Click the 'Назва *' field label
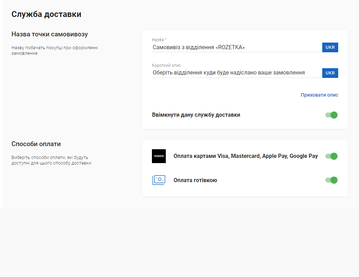Viewport: 359px width, 277px height. [x=159, y=40]
